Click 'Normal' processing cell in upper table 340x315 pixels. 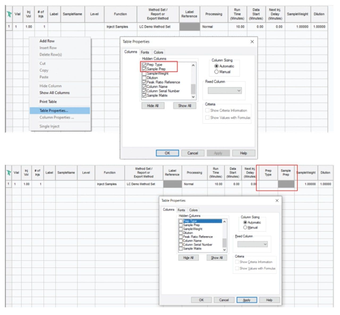point(214,27)
